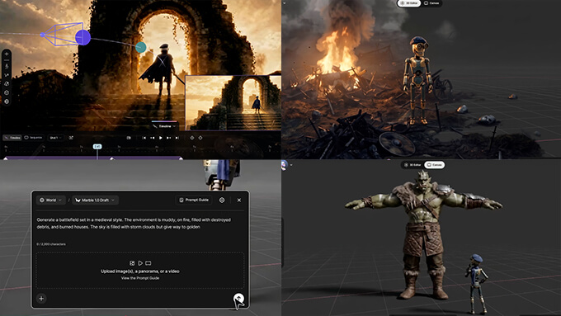Select the Timeline tab in bottom bar
Viewport: 561px width, 316px height.
point(12,138)
